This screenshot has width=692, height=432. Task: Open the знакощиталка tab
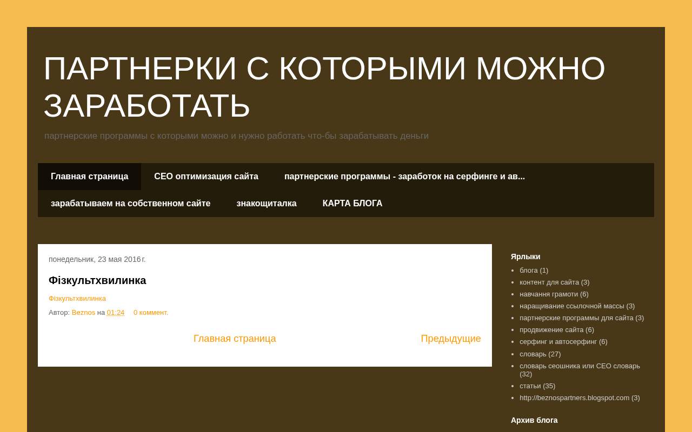click(267, 204)
